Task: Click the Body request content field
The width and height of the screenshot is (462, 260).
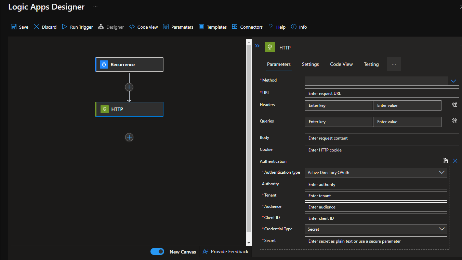Action: tap(382, 138)
